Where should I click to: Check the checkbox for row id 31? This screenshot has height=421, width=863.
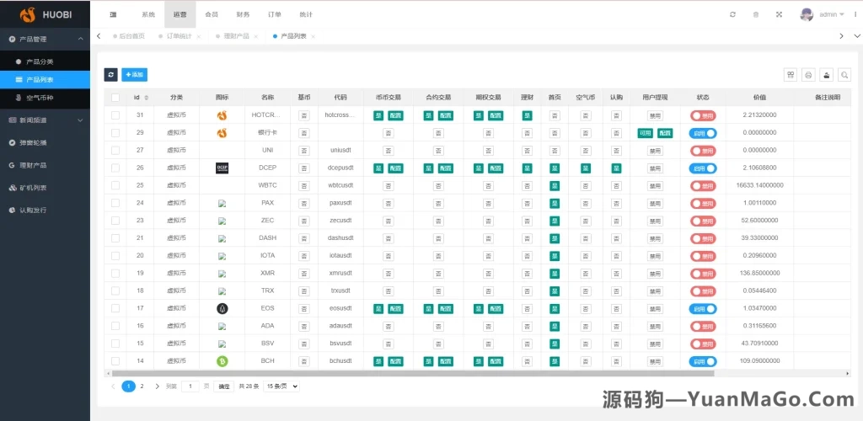115,115
